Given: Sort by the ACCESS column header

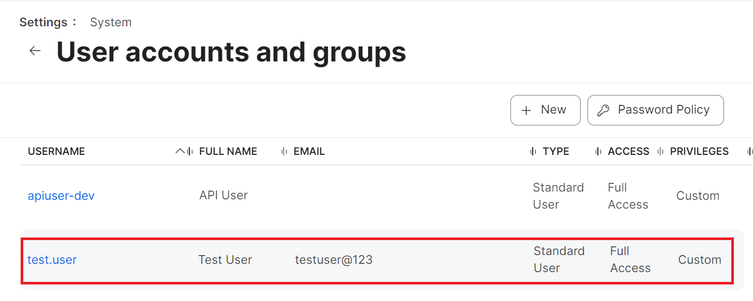Looking at the screenshot, I should coord(628,151).
